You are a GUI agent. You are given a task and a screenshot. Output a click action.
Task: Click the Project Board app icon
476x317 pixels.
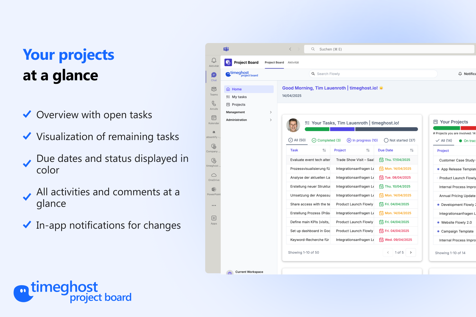point(228,62)
